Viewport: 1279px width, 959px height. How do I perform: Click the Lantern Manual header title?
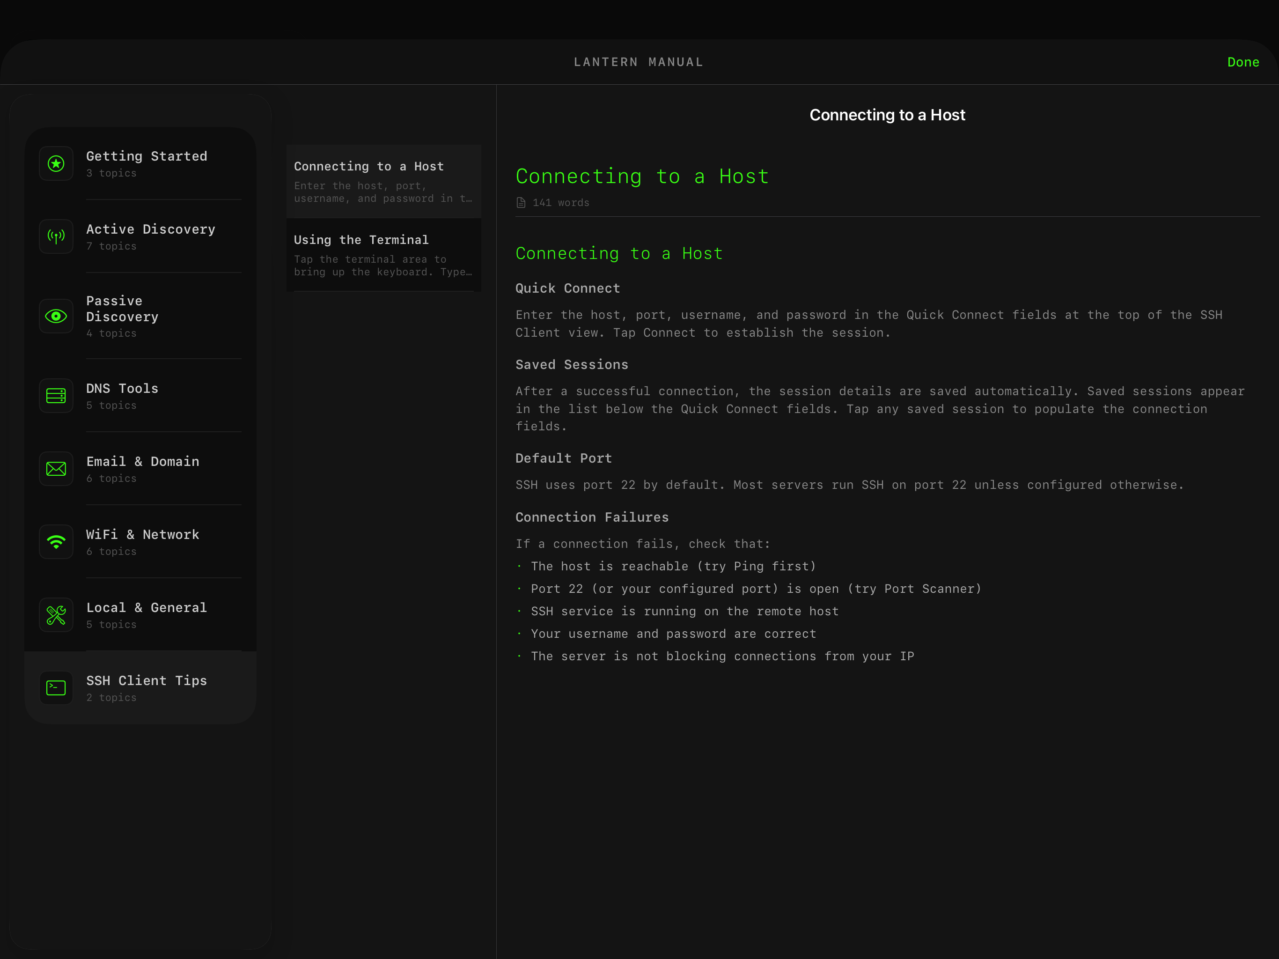click(639, 62)
